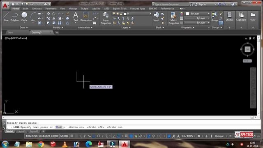Add new drawing tab with plus button

57,32
